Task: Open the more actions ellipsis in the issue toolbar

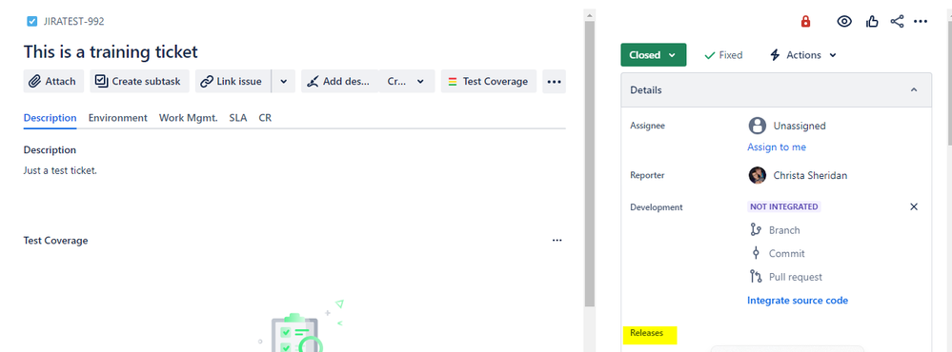Action: 554,81
